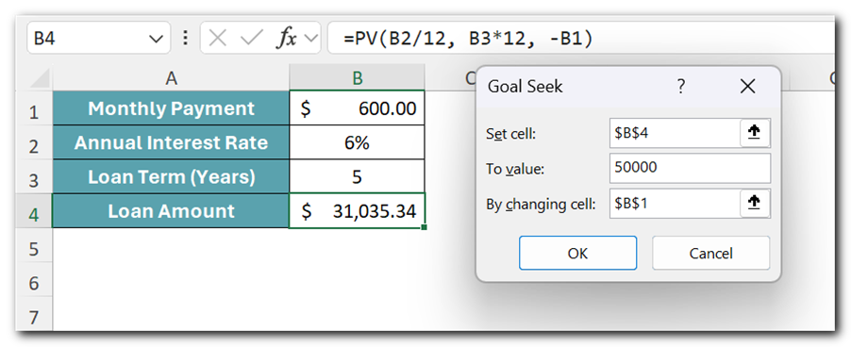Screen dimensions: 851x347
Task: Select cell showing 6%
Action: tap(358, 142)
